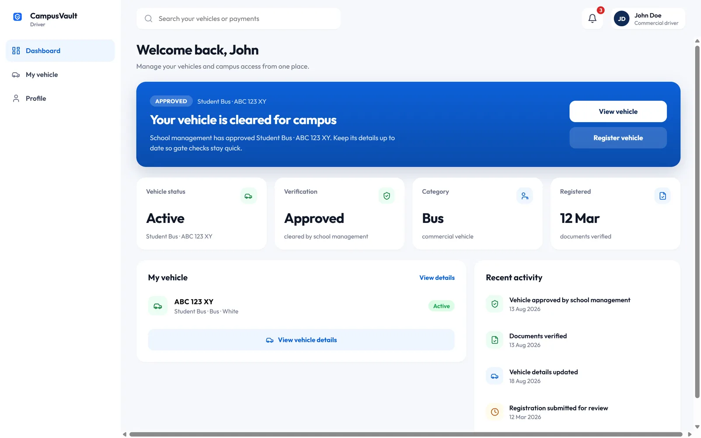This screenshot has width=701, height=438.
Task: Click the green car icon beside ABC 123 XY
Action: tap(158, 306)
